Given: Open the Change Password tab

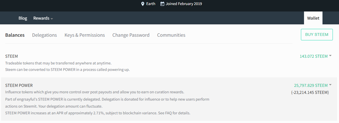Looking at the screenshot, I should point(131,35).
